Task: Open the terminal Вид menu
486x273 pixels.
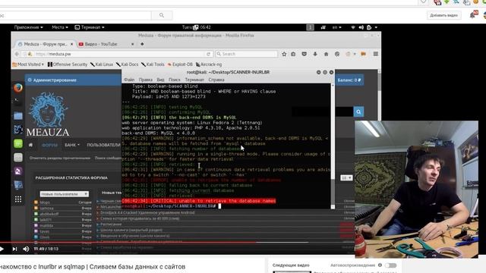Action: (160, 80)
